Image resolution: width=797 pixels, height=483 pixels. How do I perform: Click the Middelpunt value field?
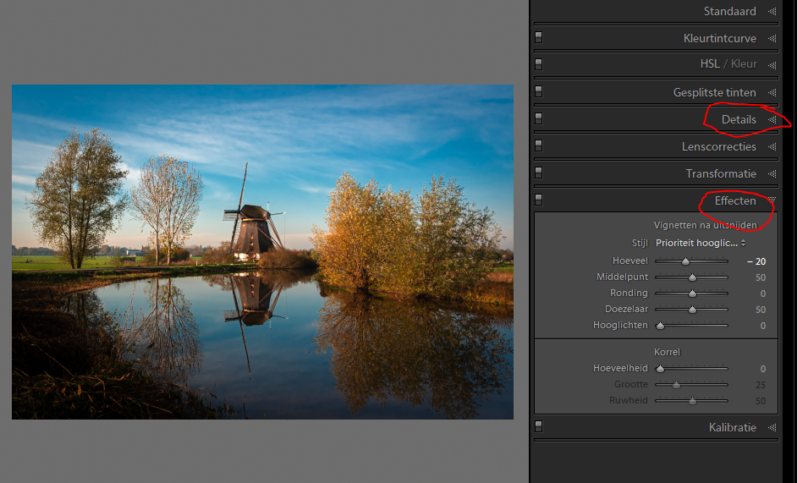(x=760, y=277)
